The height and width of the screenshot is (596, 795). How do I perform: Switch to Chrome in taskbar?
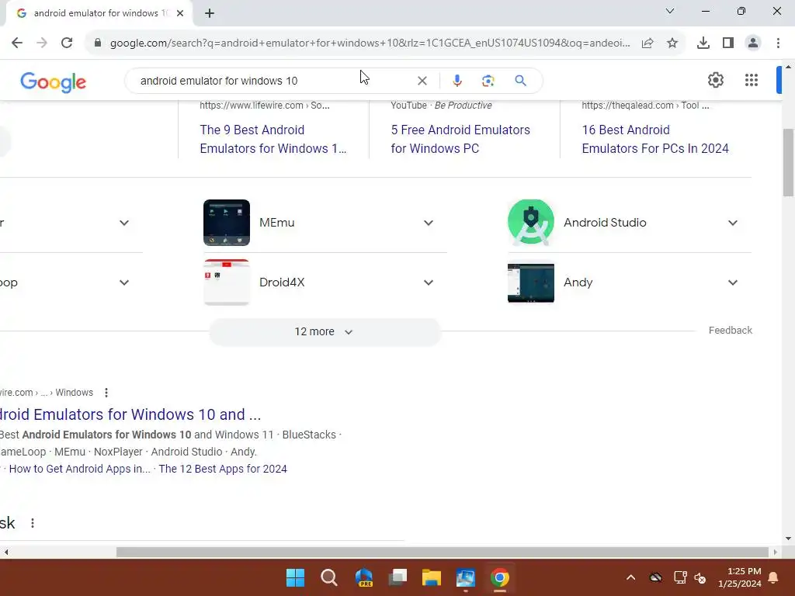pyautogui.click(x=499, y=577)
